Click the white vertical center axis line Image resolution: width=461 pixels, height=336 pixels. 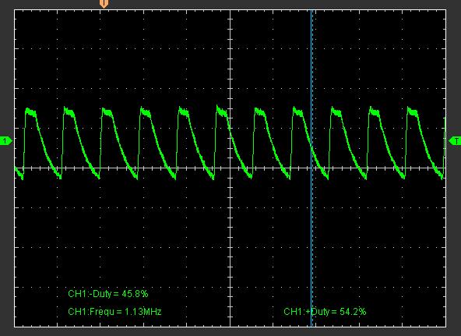(x=230, y=168)
